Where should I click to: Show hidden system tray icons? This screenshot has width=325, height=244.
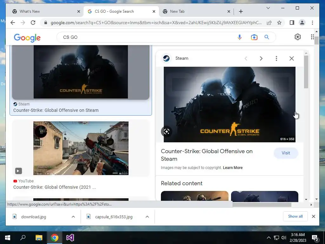pos(269,238)
